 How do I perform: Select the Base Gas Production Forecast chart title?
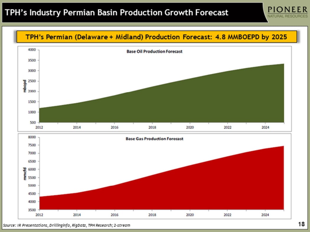point(153,139)
